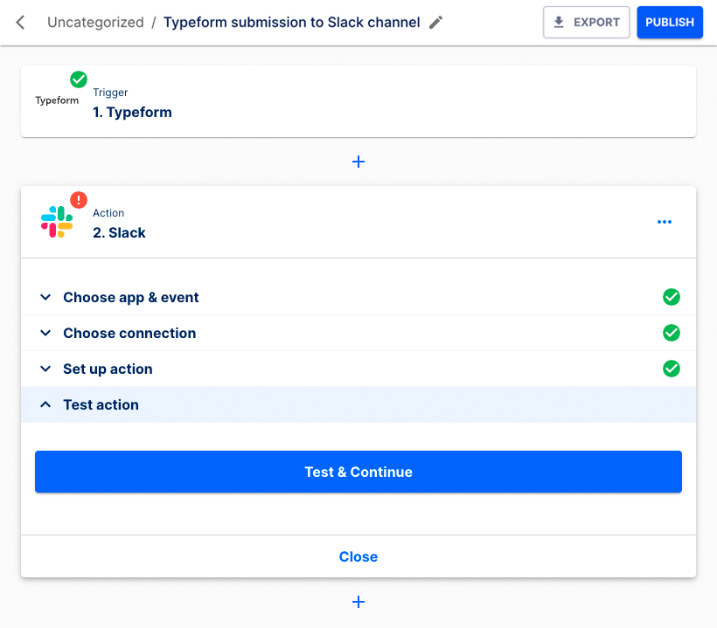The width and height of the screenshot is (717, 628).
Task: Click Close at the bottom of the Slack step
Action: pyautogui.click(x=358, y=556)
